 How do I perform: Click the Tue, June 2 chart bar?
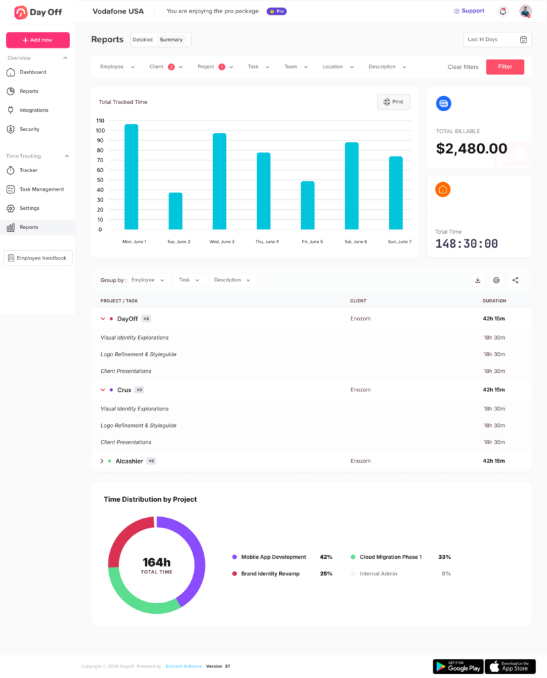point(175,211)
